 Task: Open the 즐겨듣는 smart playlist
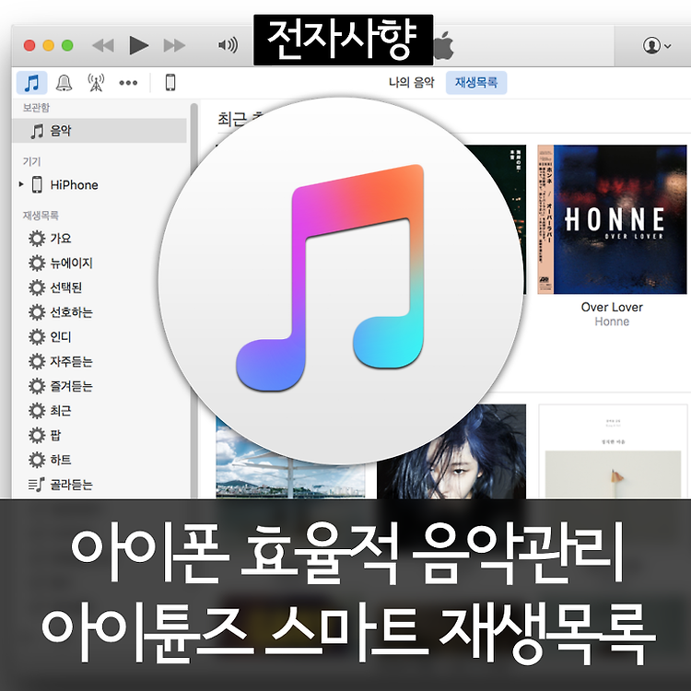coord(71,386)
